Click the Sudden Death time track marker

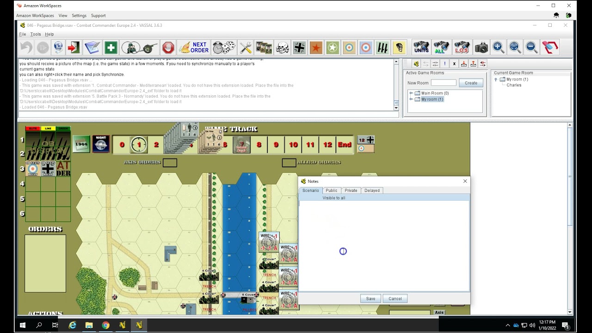[x=241, y=145]
